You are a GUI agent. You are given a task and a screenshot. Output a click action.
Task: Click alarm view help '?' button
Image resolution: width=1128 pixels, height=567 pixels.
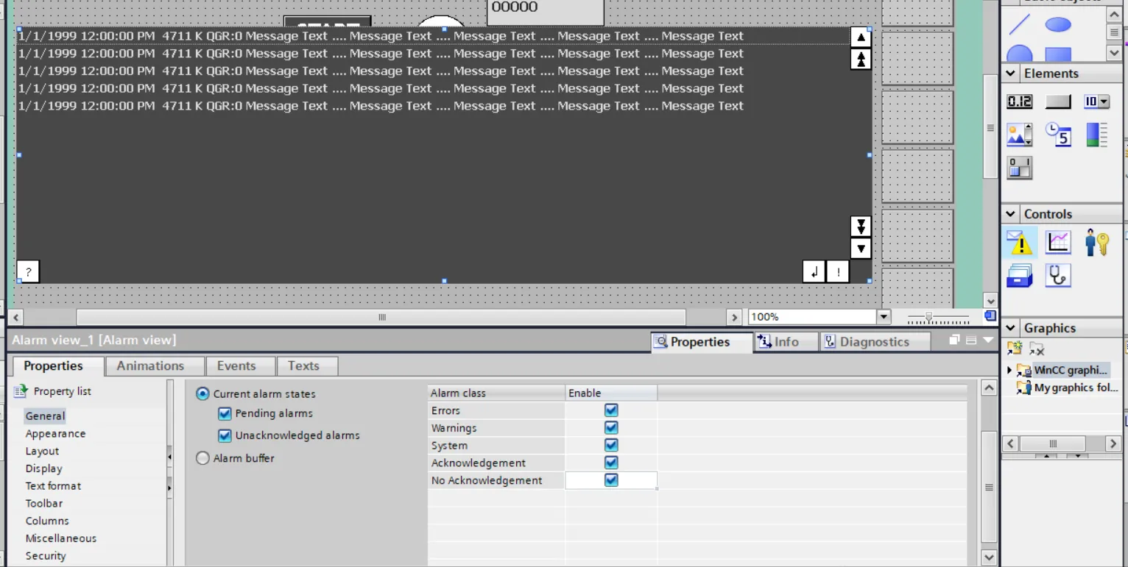tap(28, 272)
